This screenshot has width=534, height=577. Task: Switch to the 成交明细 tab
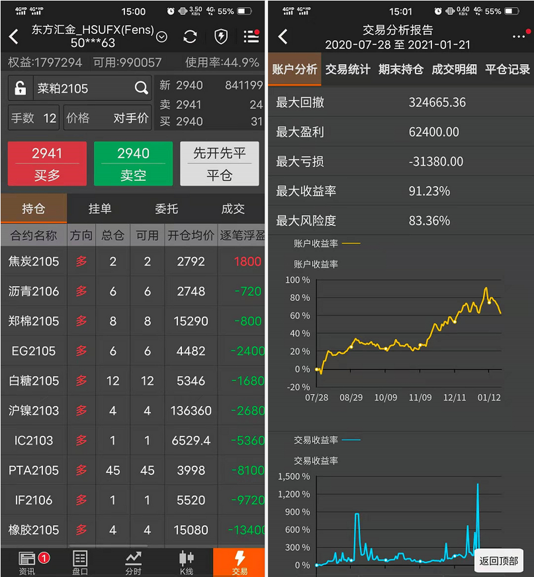(454, 69)
